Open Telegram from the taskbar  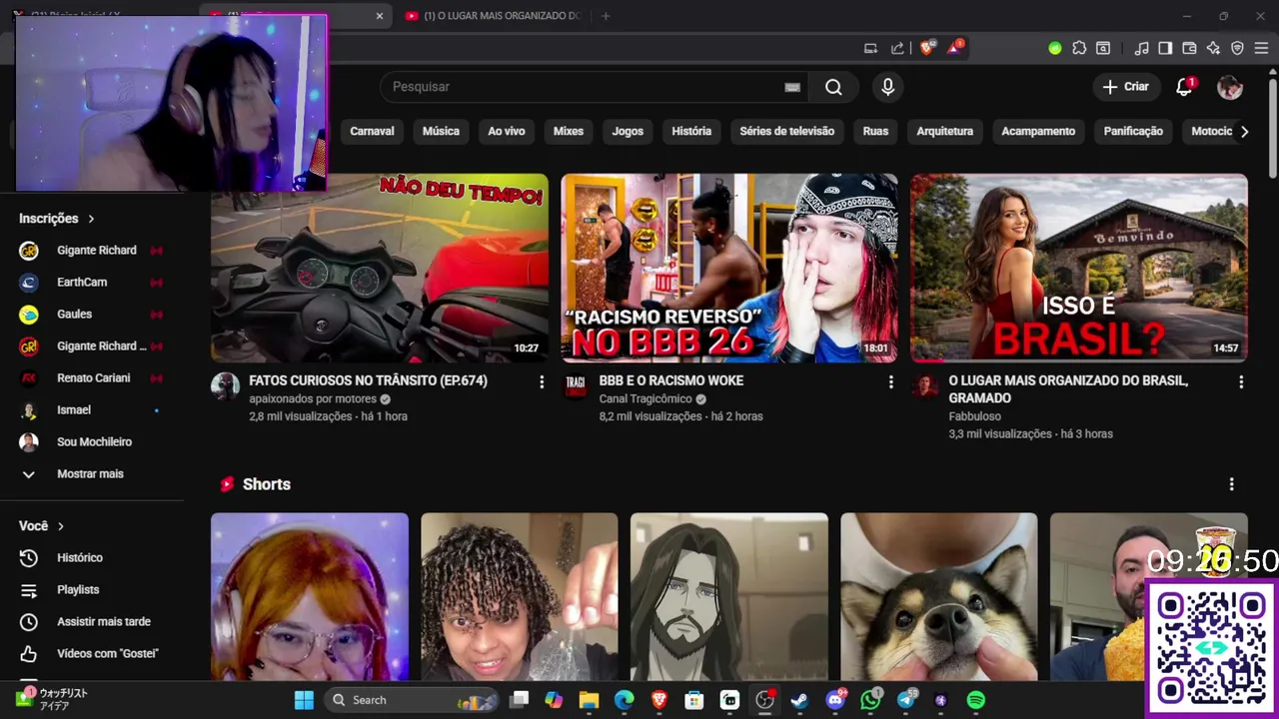point(906,700)
